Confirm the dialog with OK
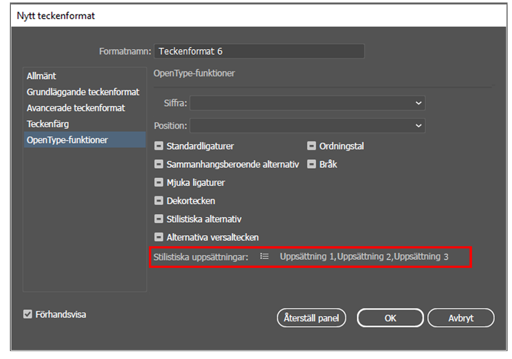Screen dimensions: 512x359 (x=390, y=318)
